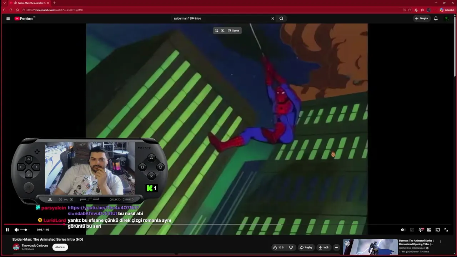This screenshot has width=457, height=257.
Task: Enter fullscreen mode in the player
Action: tap(446, 230)
